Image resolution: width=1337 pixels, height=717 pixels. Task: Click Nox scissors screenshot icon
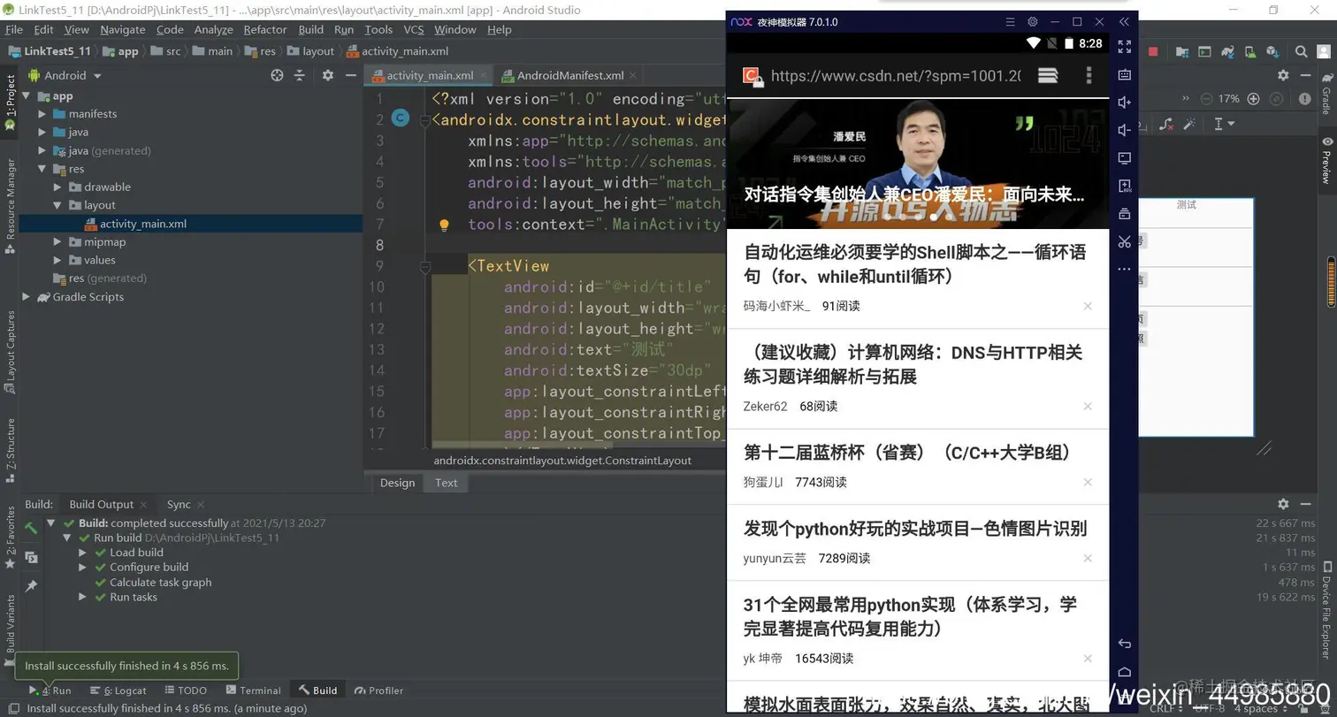click(x=1124, y=241)
